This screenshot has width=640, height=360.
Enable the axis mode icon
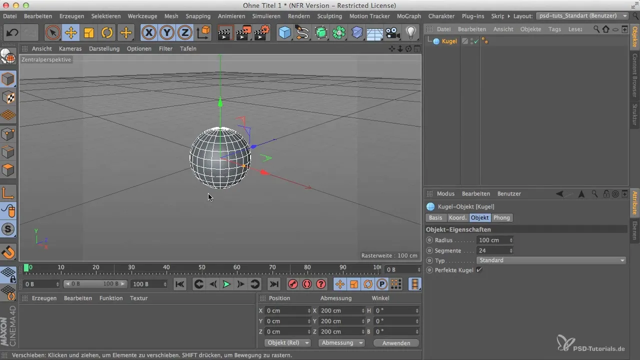pos(8,193)
